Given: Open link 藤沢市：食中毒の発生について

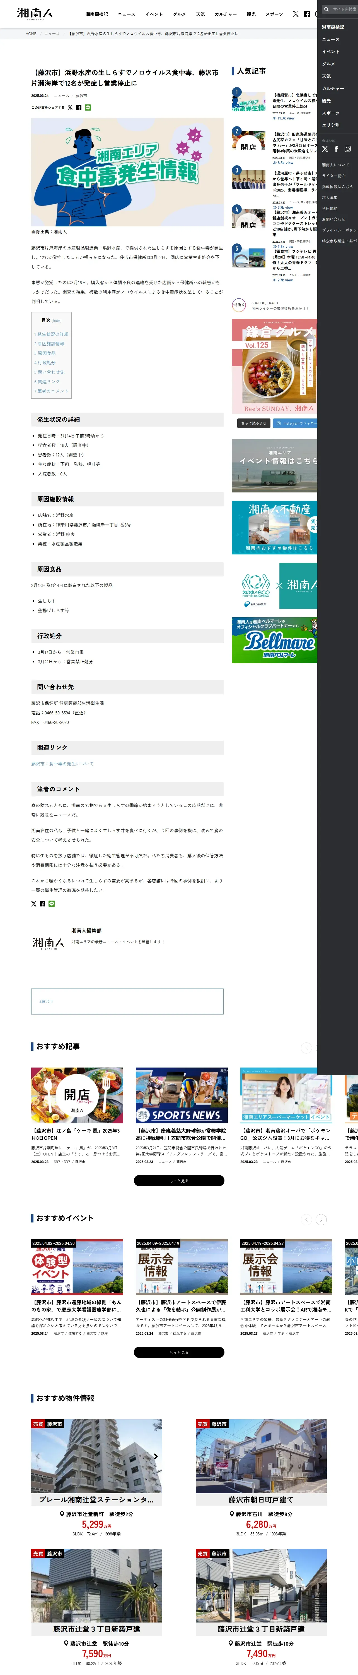Looking at the screenshot, I should (62, 764).
